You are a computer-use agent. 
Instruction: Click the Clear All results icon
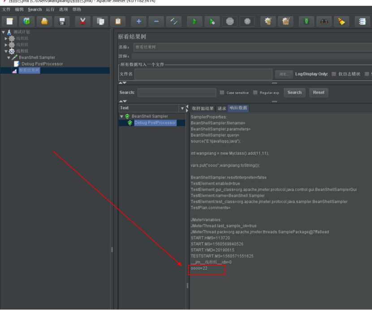coord(285,21)
